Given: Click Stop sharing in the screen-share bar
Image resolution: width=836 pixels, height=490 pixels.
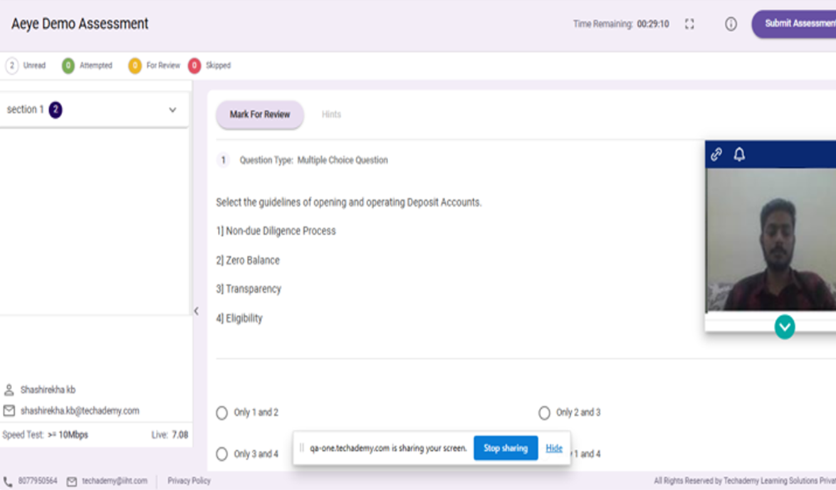Looking at the screenshot, I should (x=506, y=449).
